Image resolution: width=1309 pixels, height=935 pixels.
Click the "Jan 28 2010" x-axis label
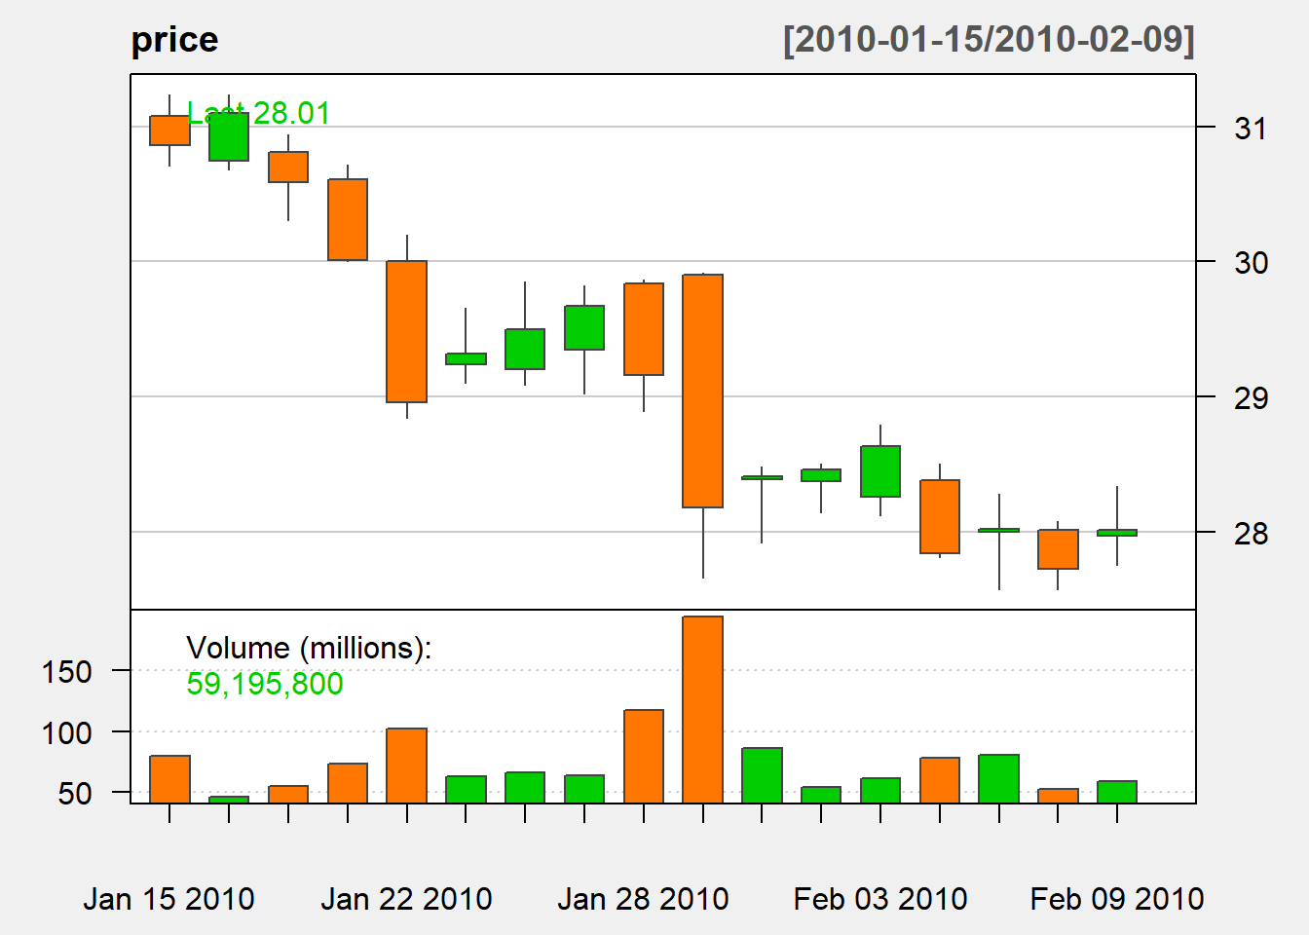click(x=643, y=898)
